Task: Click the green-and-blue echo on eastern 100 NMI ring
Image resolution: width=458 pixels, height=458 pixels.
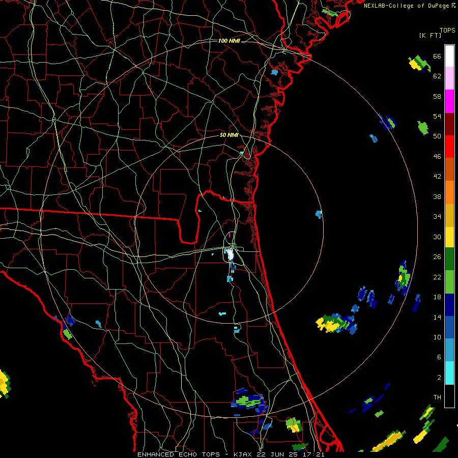Action: (404, 277)
